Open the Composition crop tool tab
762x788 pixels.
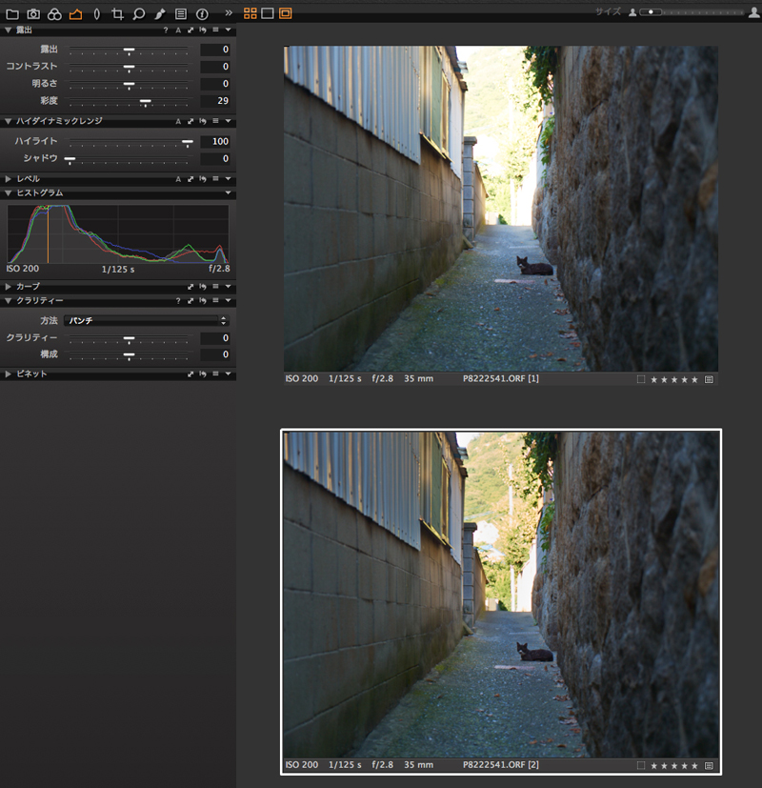(117, 14)
